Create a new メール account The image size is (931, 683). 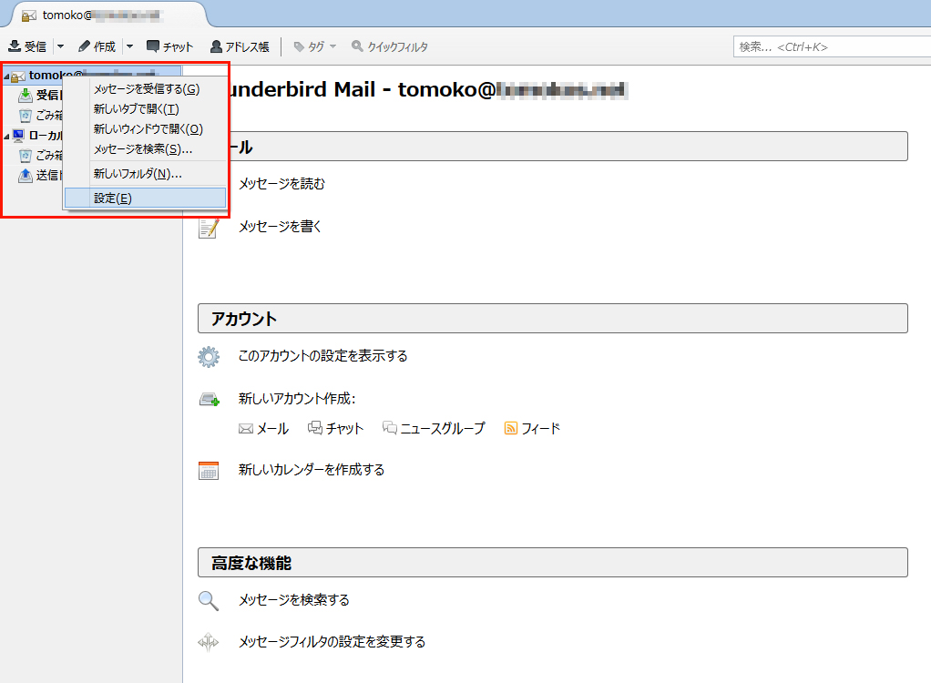pos(263,428)
